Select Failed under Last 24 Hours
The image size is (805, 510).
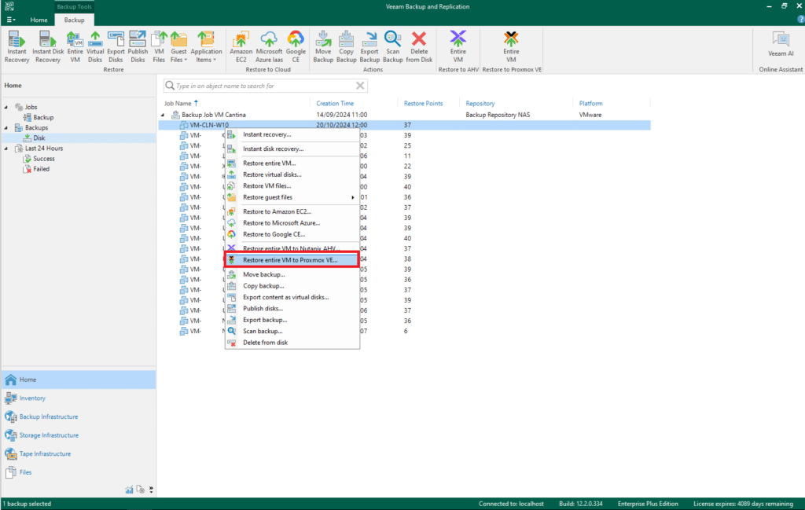click(x=42, y=169)
